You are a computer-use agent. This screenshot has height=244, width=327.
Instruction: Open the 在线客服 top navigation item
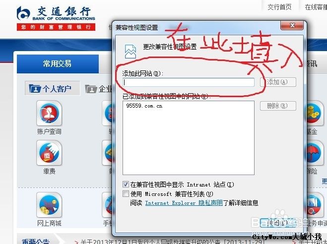(x=316, y=7)
